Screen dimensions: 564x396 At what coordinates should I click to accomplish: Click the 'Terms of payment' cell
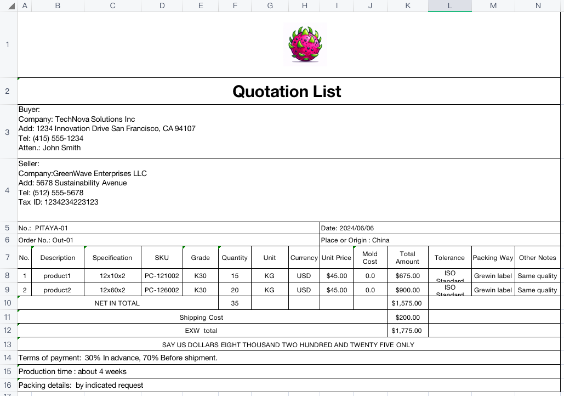click(289, 358)
